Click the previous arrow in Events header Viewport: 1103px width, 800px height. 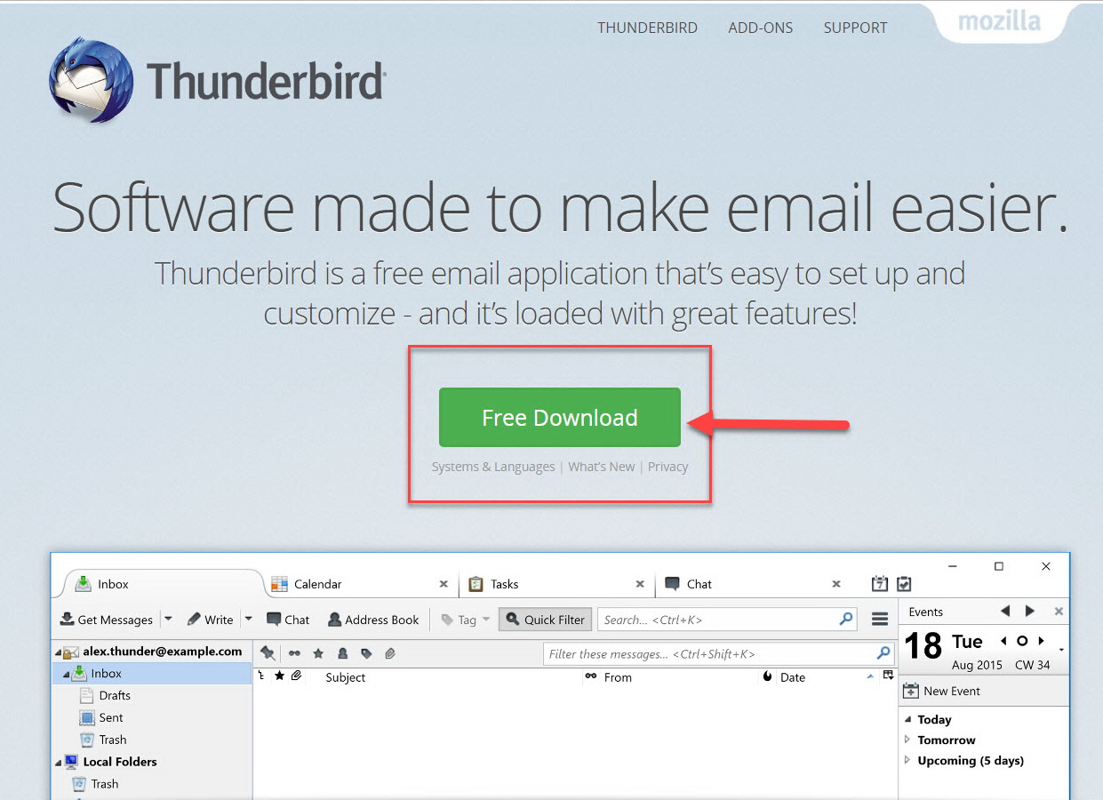(x=1005, y=611)
